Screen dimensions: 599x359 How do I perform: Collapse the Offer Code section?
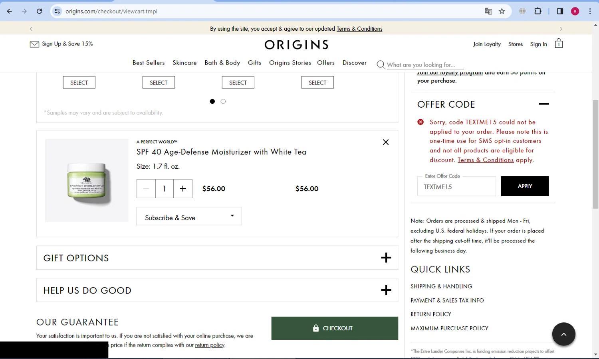(543, 104)
